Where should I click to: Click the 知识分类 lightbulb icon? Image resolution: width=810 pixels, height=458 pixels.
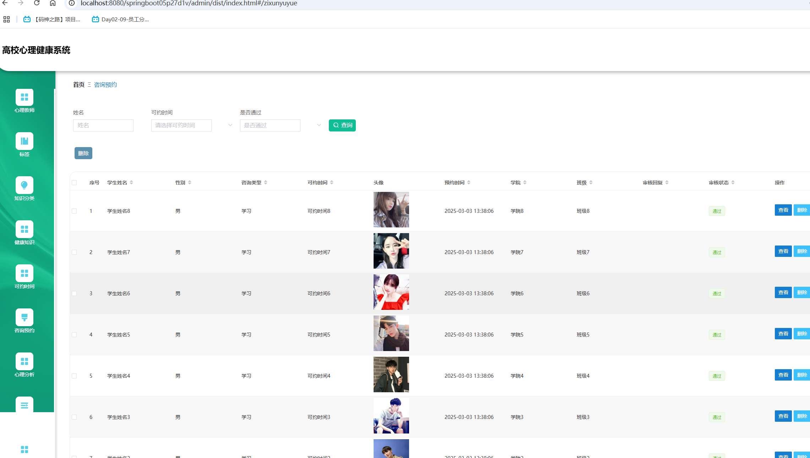[x=25, y=185]
